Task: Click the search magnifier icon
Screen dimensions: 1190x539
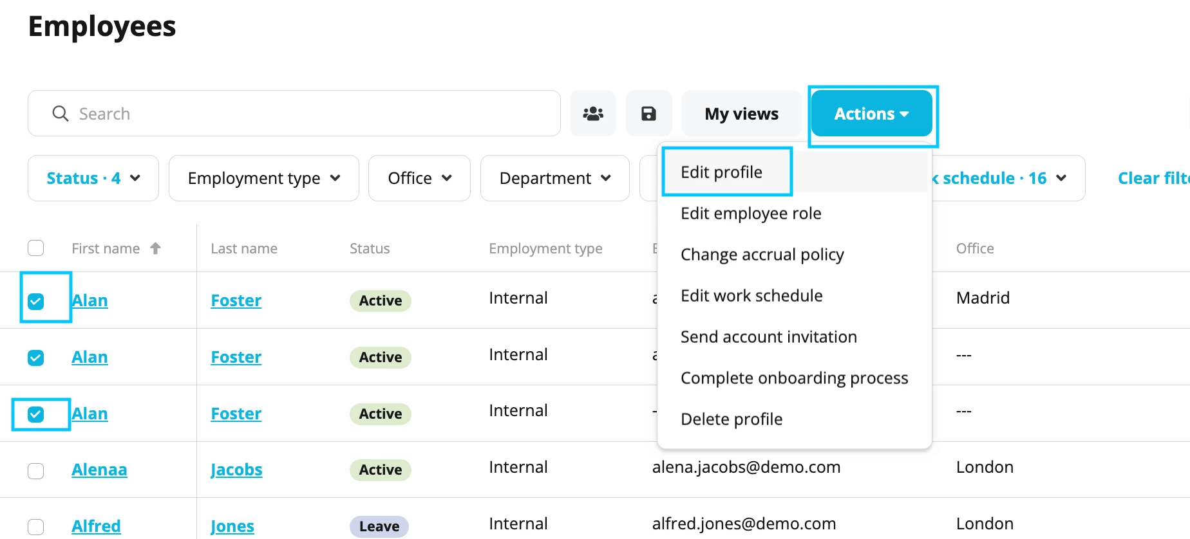Action: coord(61,114)
